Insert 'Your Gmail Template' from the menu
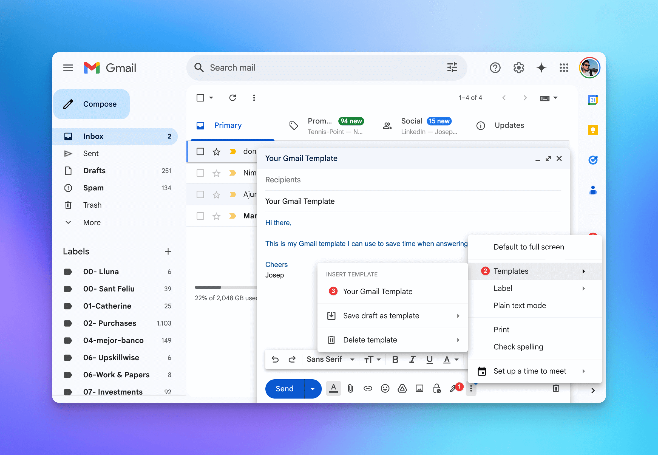658x455 pixels. (x=392, y=291)
